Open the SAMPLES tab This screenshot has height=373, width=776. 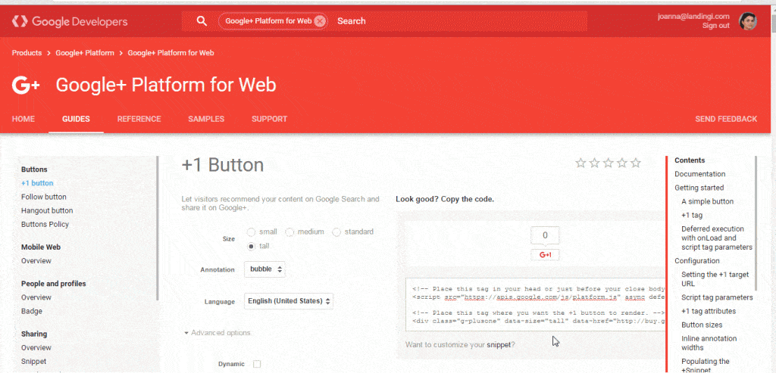tap(206, 119)
